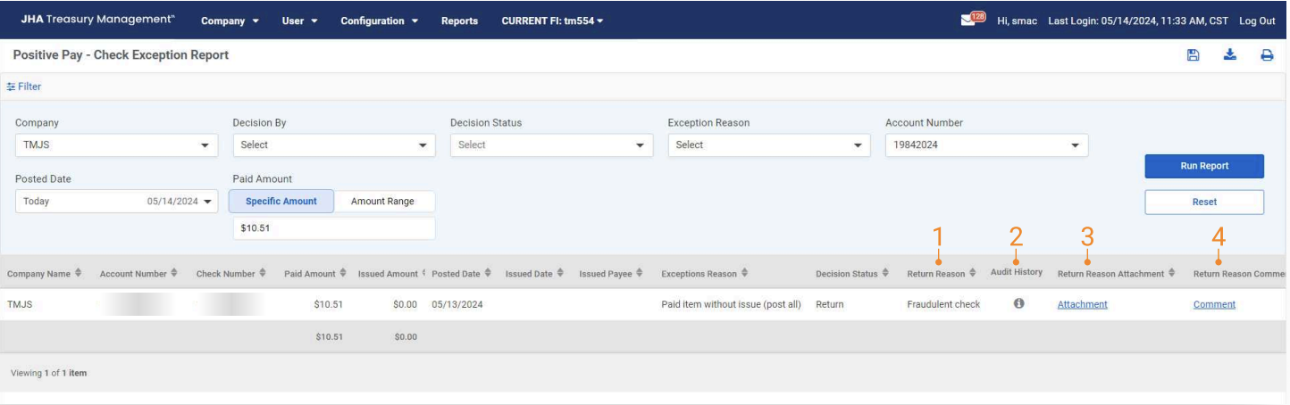Open the Attachment link in the row

(1082, 304)
